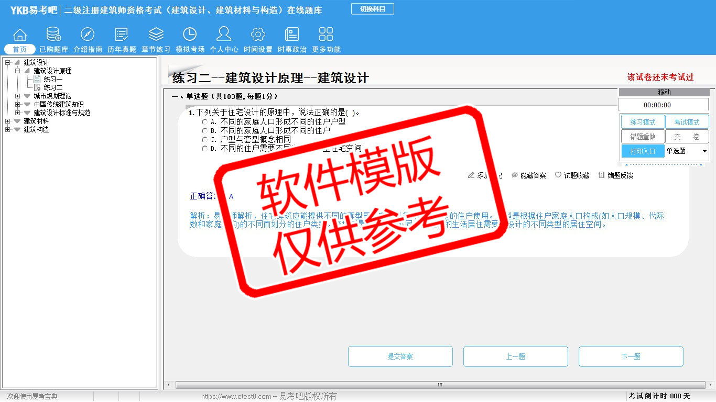Collapse the 建筑设计原理 tree node

coord(17,71)
